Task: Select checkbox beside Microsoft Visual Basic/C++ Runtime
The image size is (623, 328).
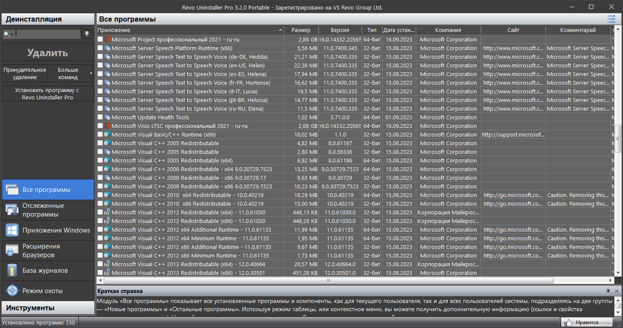Action: tap(100, 134)
